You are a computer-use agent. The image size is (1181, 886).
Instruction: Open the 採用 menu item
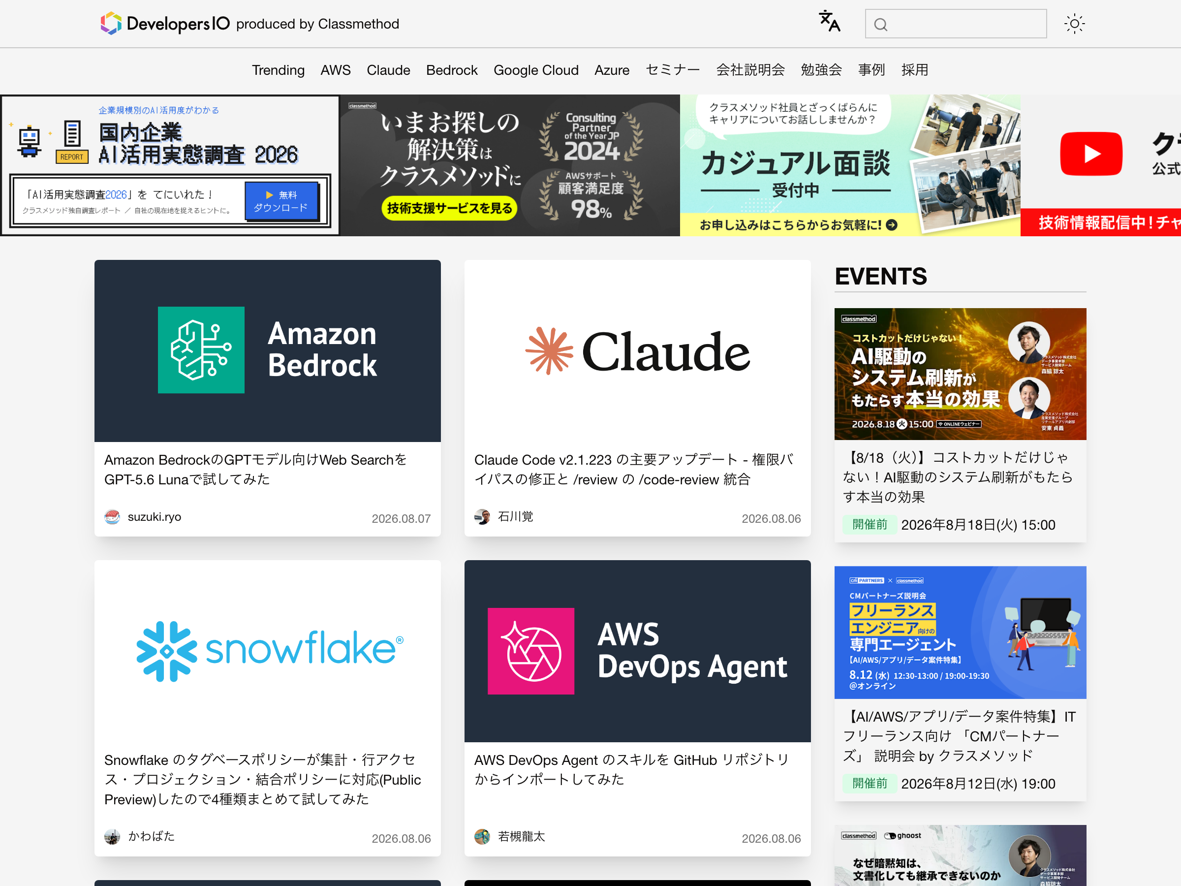point(915,70)
